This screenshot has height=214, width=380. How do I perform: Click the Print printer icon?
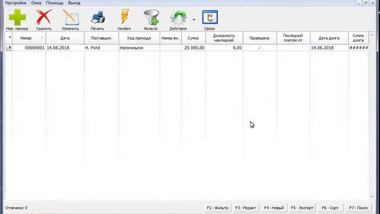97,17
